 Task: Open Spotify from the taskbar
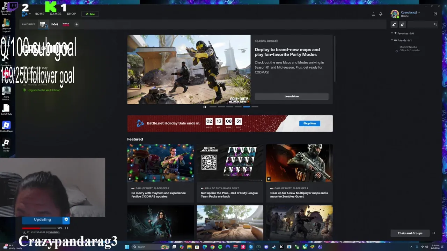(220, 247)
